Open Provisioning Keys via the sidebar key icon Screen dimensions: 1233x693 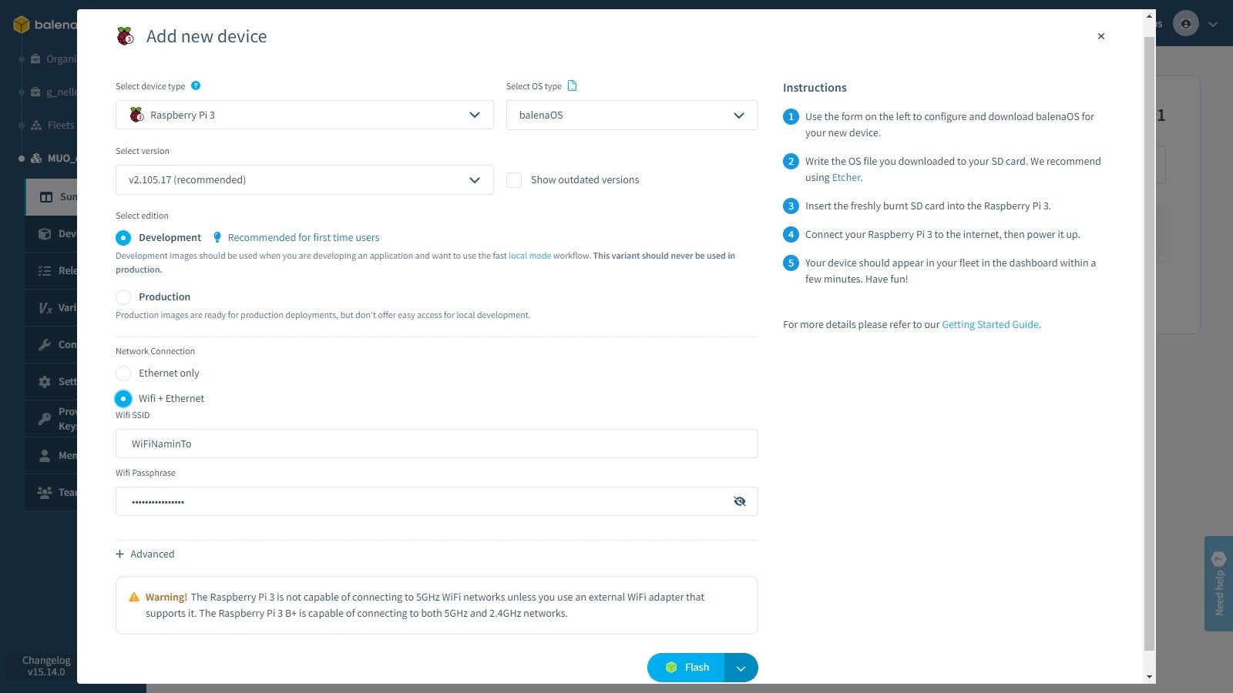[45, 418]
